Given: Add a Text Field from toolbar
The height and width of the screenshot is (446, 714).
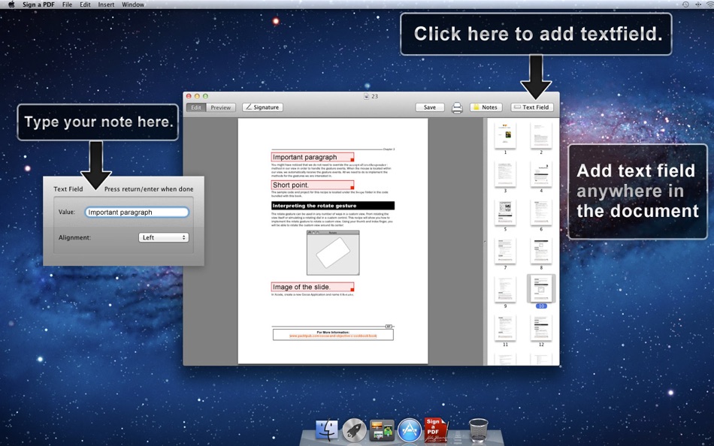Looking at the screenshot, I should [x=532, y=107].
